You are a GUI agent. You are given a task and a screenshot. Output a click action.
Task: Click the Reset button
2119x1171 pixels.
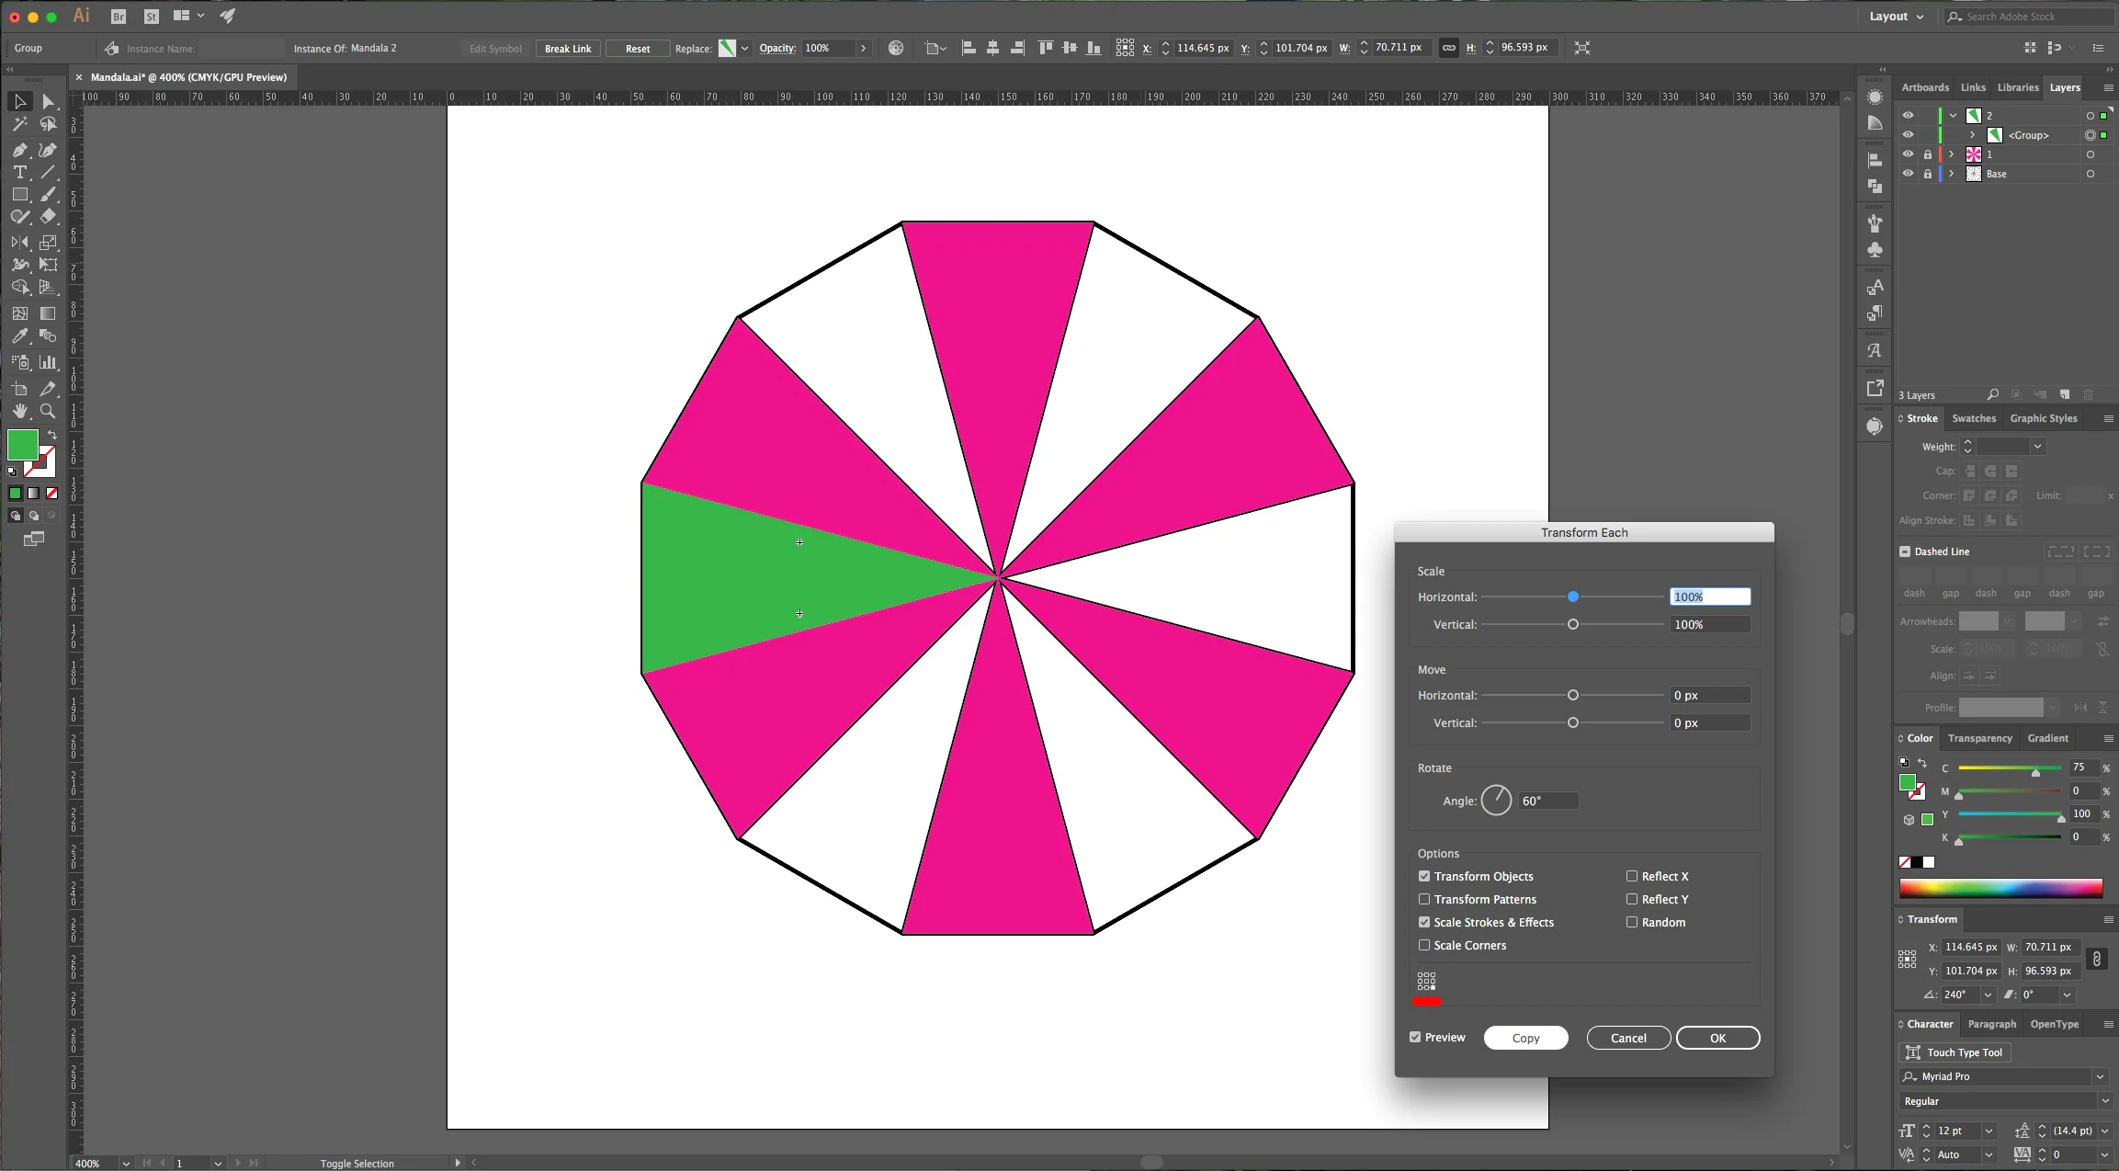pyautogui.click(x=638, y=49)
